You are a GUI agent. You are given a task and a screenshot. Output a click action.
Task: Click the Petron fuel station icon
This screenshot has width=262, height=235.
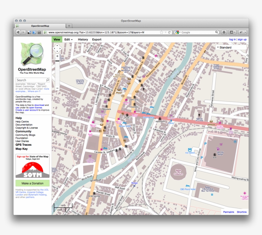[171, 121]
